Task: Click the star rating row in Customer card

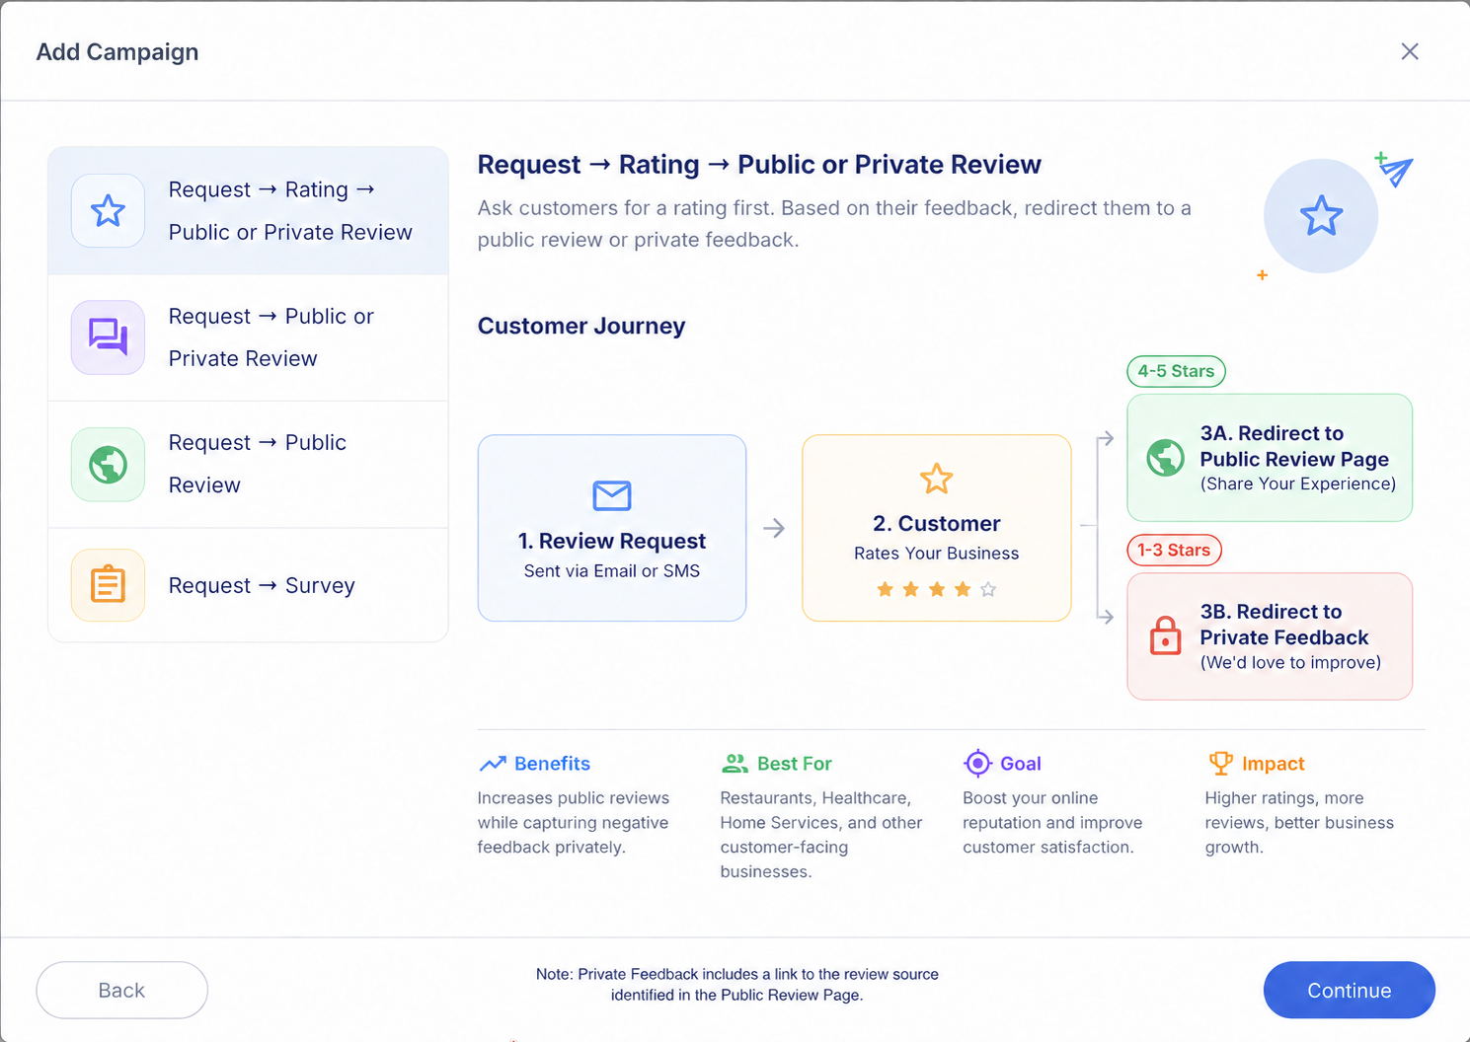Action: point(936,589)
